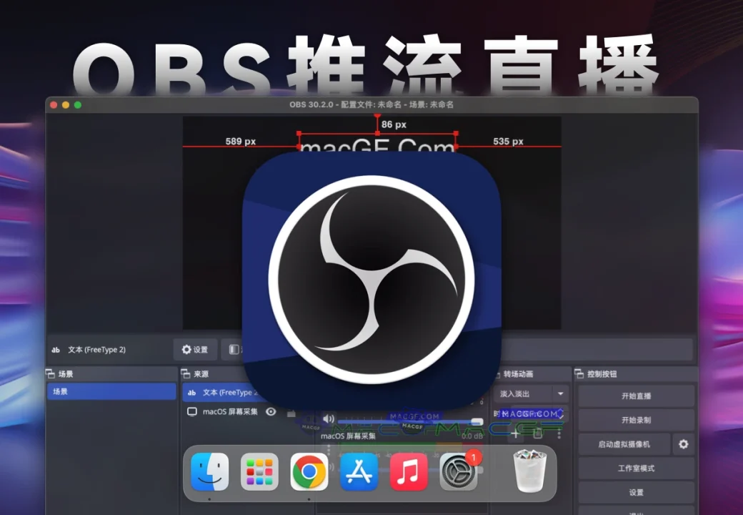Open Google Chrome from the Dock
This screenshot has height=515, width=743.
pyautogui.click(x=309, y=472)
